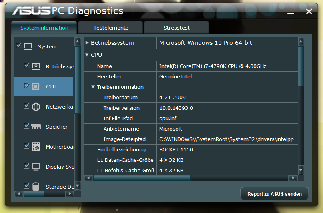
Task: Click the 'Hersteller' label cell
Action: tap(120, 76)
